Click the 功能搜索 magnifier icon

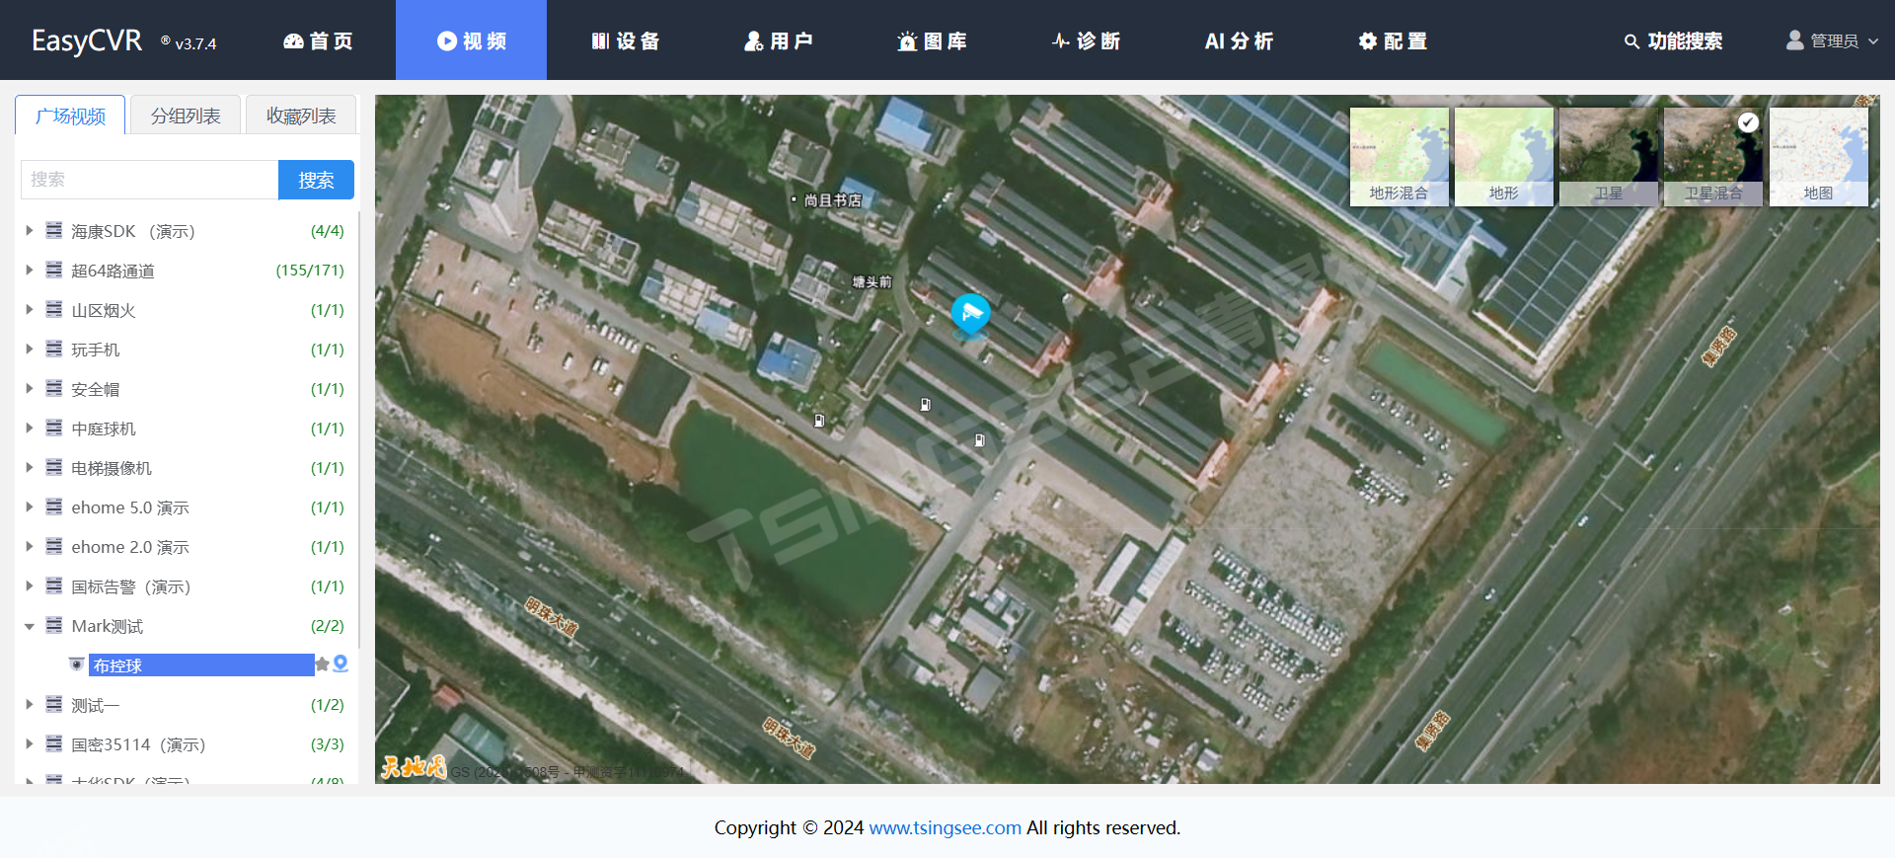pyautogui.click(x=1631, y=41)
